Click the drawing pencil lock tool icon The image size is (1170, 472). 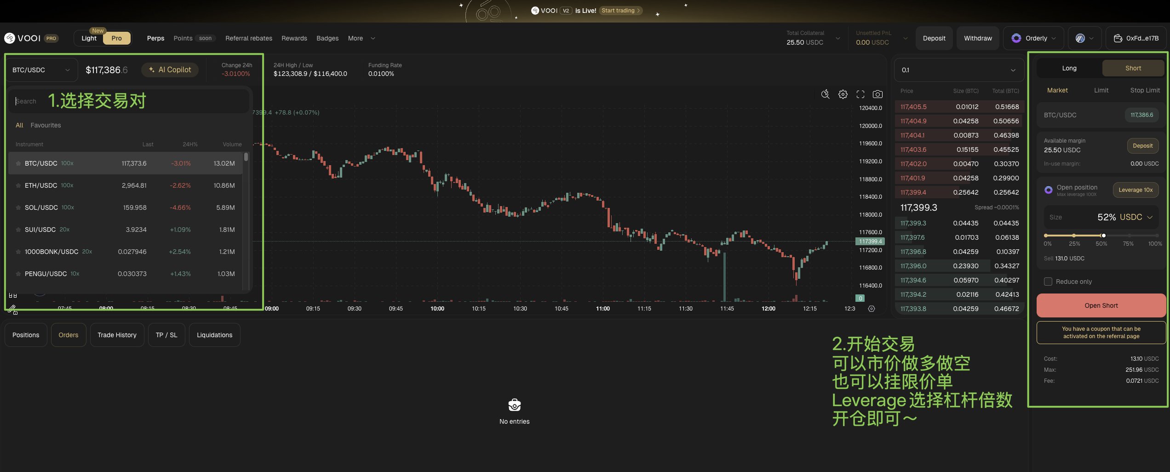tap(12, 310)
